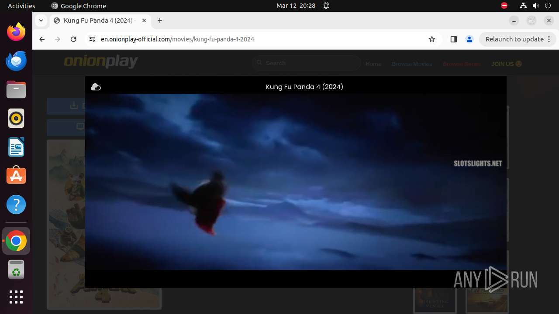Go to the Home link

pyautogui.click(x=373, y=64)
